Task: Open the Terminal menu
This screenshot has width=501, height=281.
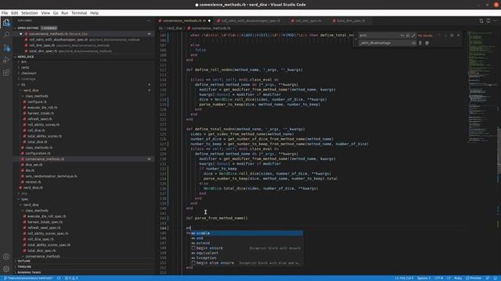Action: click(79, 13)
